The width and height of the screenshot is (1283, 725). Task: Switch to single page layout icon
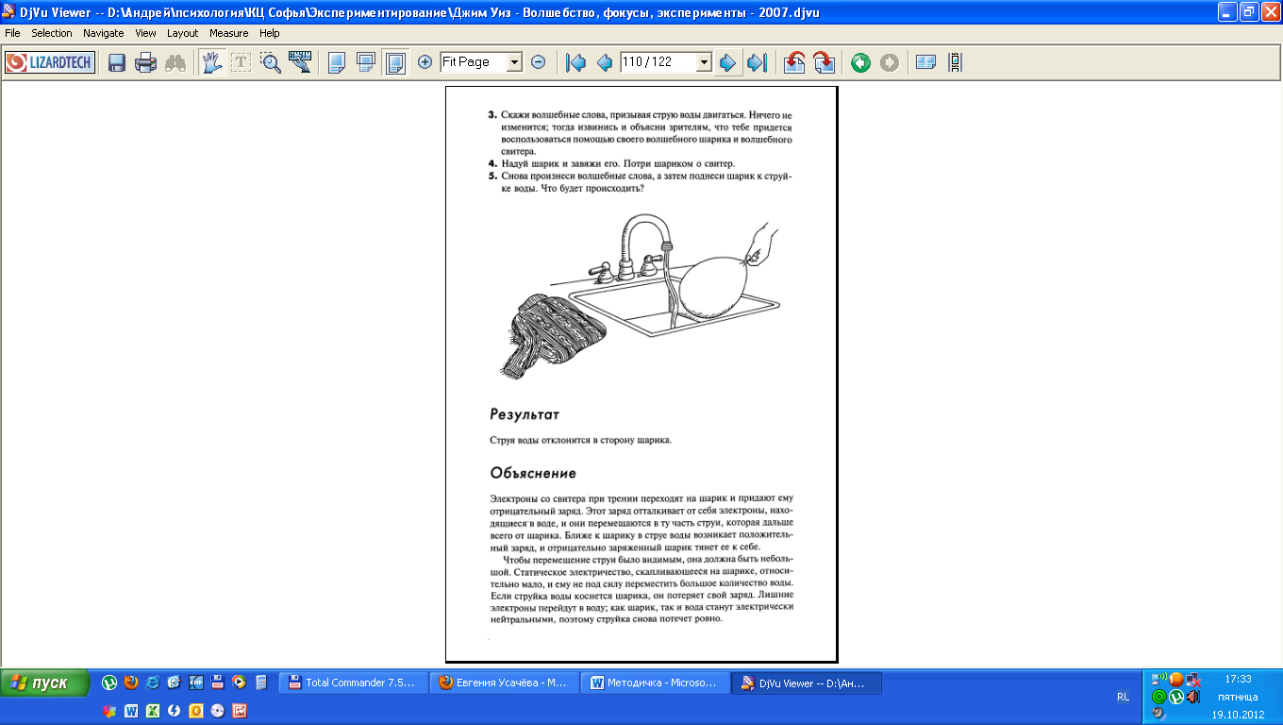[336, 62]
